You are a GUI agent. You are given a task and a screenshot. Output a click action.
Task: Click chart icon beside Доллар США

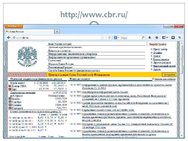(10, 86)
